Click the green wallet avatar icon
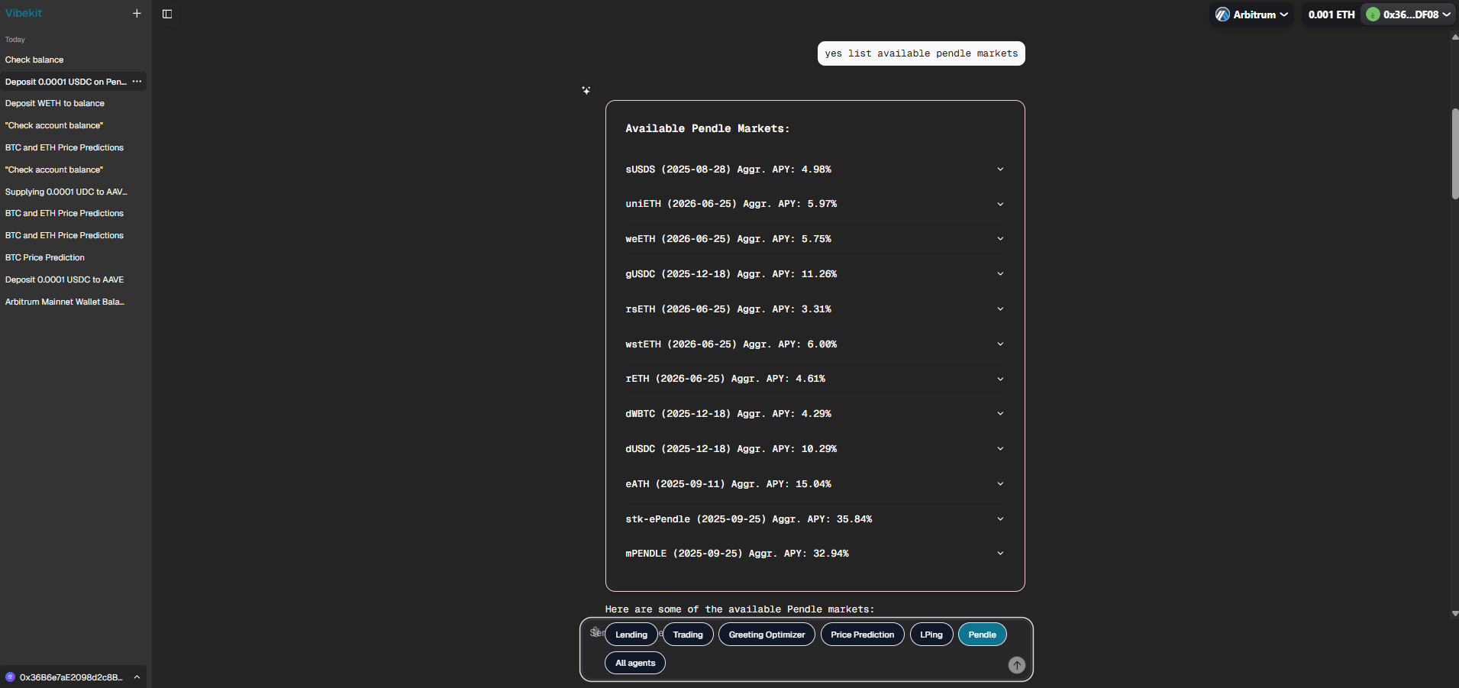 (x=1373, y=15)
